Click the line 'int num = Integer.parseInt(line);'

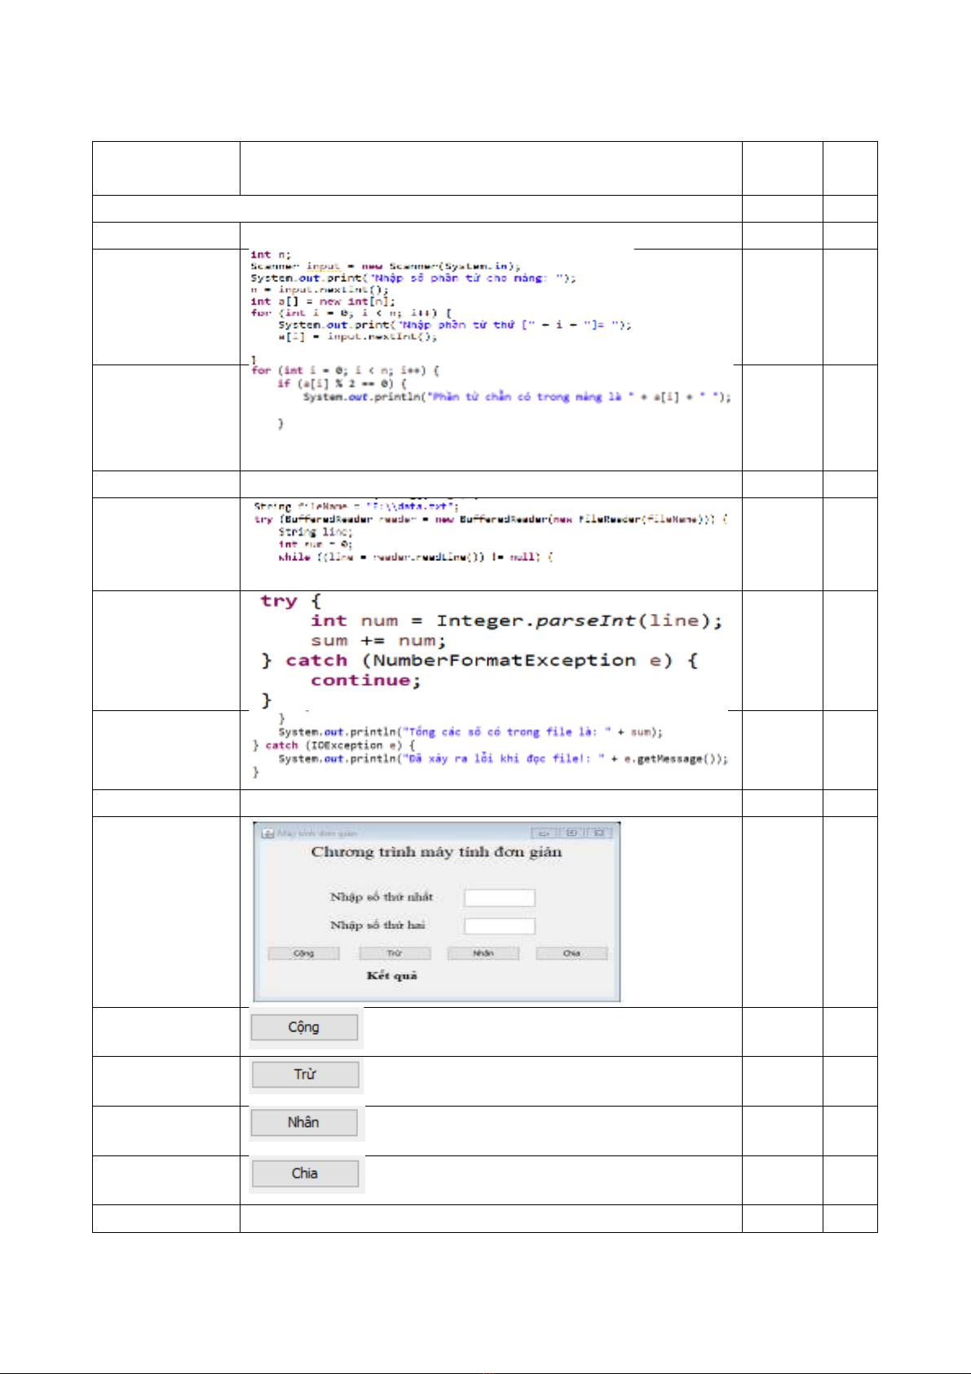point(516,621)
